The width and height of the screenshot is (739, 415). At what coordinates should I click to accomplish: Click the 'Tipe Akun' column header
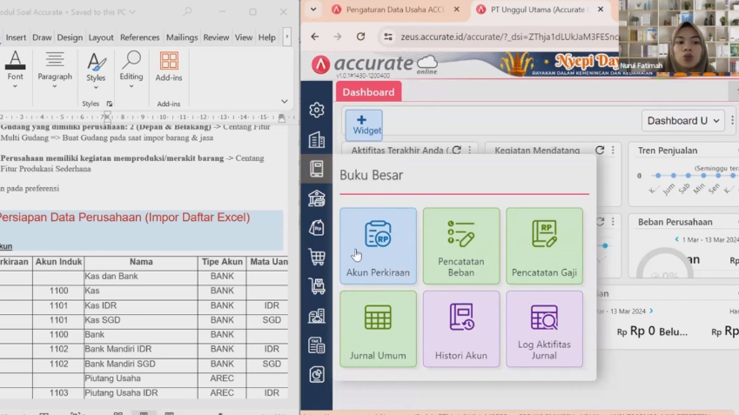coord(222,262)
